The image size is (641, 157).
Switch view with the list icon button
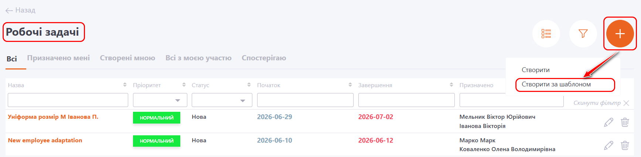546,33
